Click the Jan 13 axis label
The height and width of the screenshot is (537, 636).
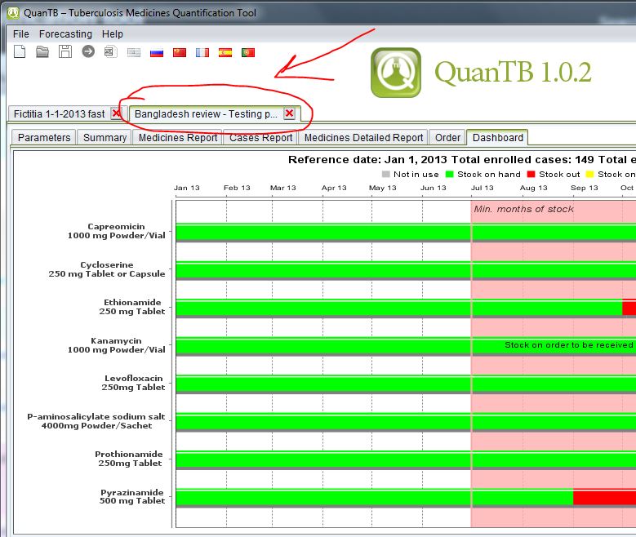pos(187,188)
